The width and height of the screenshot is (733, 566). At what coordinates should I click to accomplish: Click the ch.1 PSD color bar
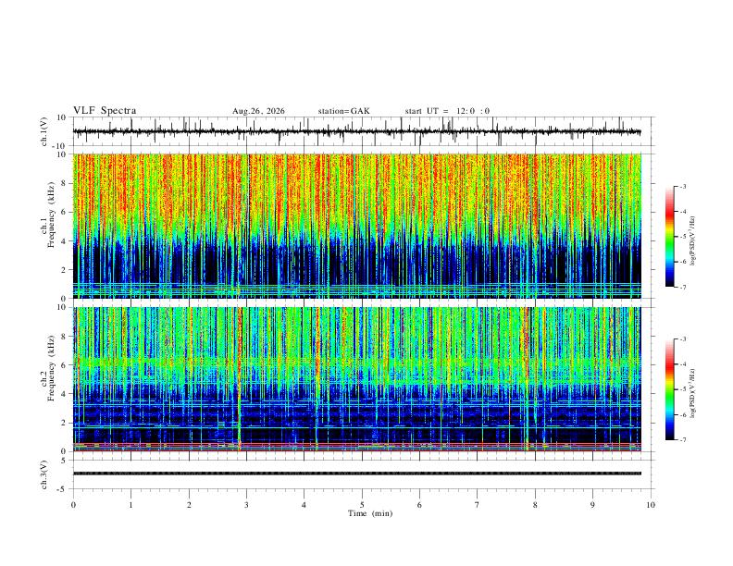point(669,237)
